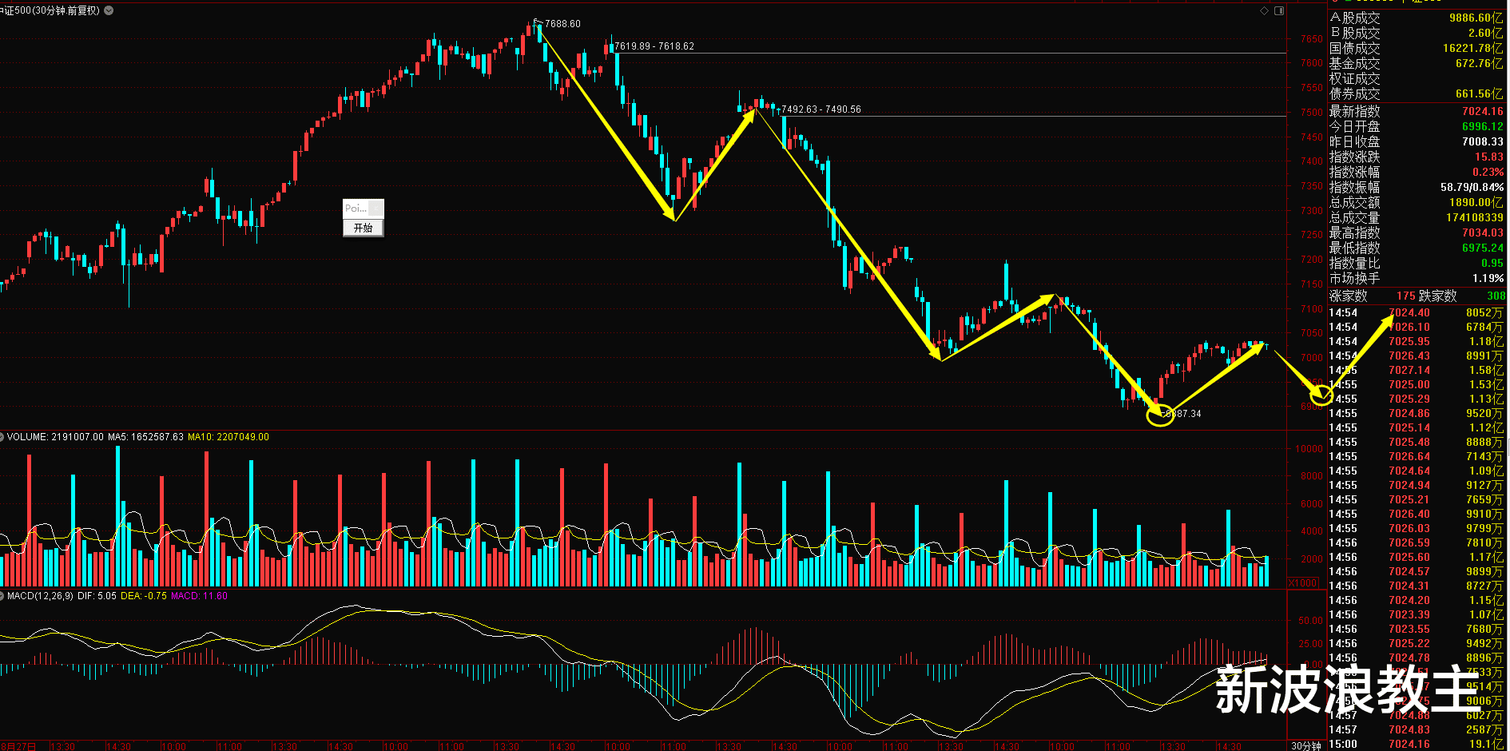Click the 指数涨幅 value 0.23%
Image resolution: width=1510 pixels, height=751 pixels.
[x=1488, y=172]
